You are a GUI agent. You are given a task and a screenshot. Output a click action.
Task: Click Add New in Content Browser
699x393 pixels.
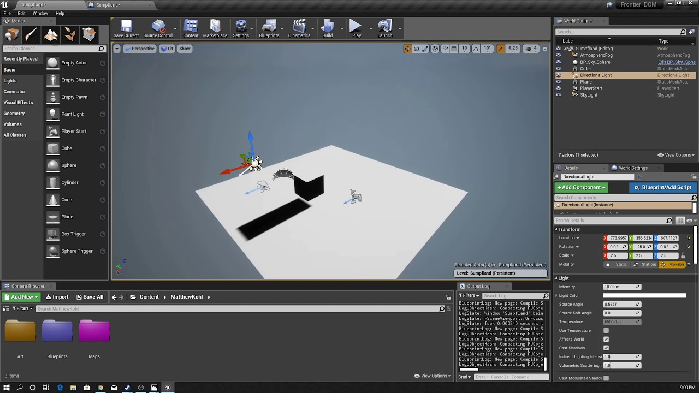tap(21, 297)
